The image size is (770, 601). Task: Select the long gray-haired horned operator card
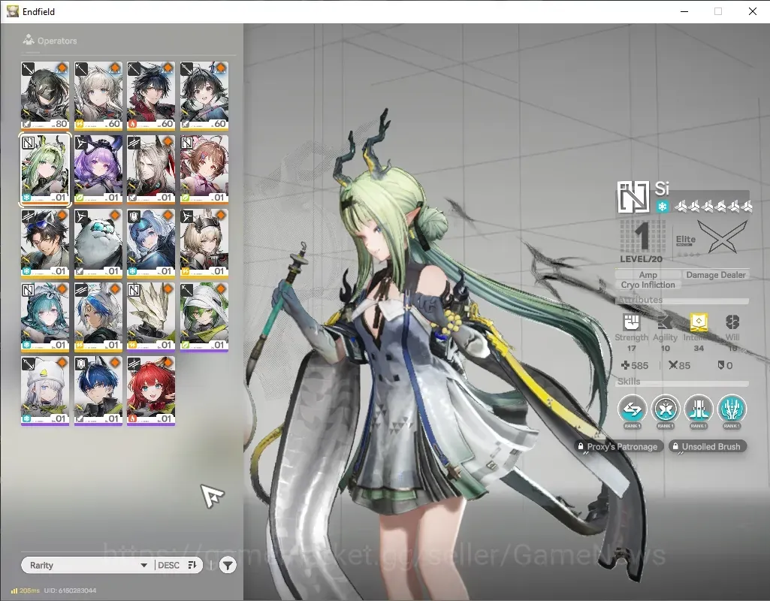coord(151,169)
